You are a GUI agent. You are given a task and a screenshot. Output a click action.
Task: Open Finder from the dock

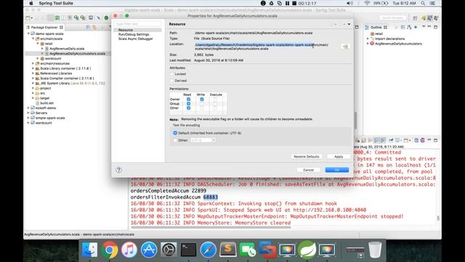(x=89, y=250)
